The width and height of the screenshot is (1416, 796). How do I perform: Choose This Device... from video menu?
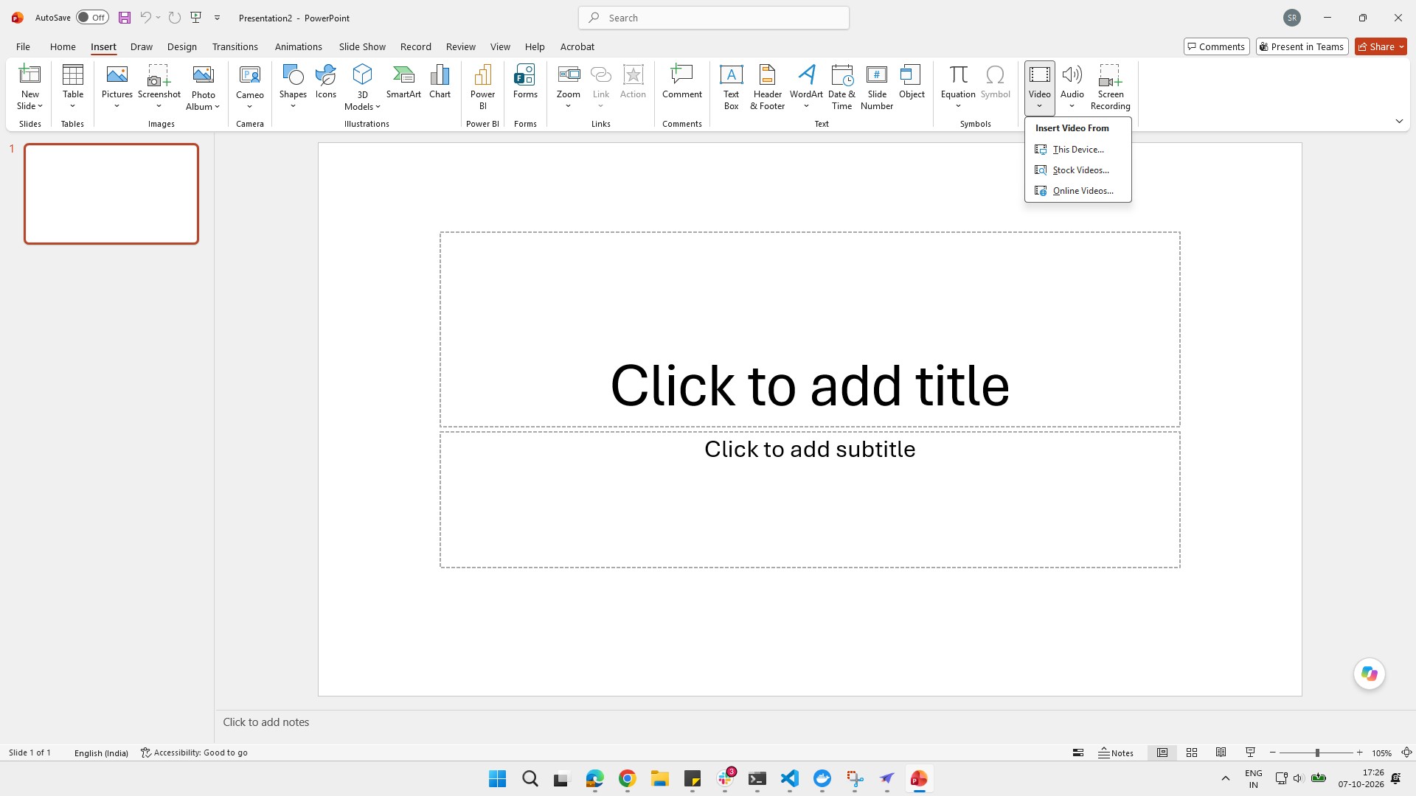[1077, 150]
